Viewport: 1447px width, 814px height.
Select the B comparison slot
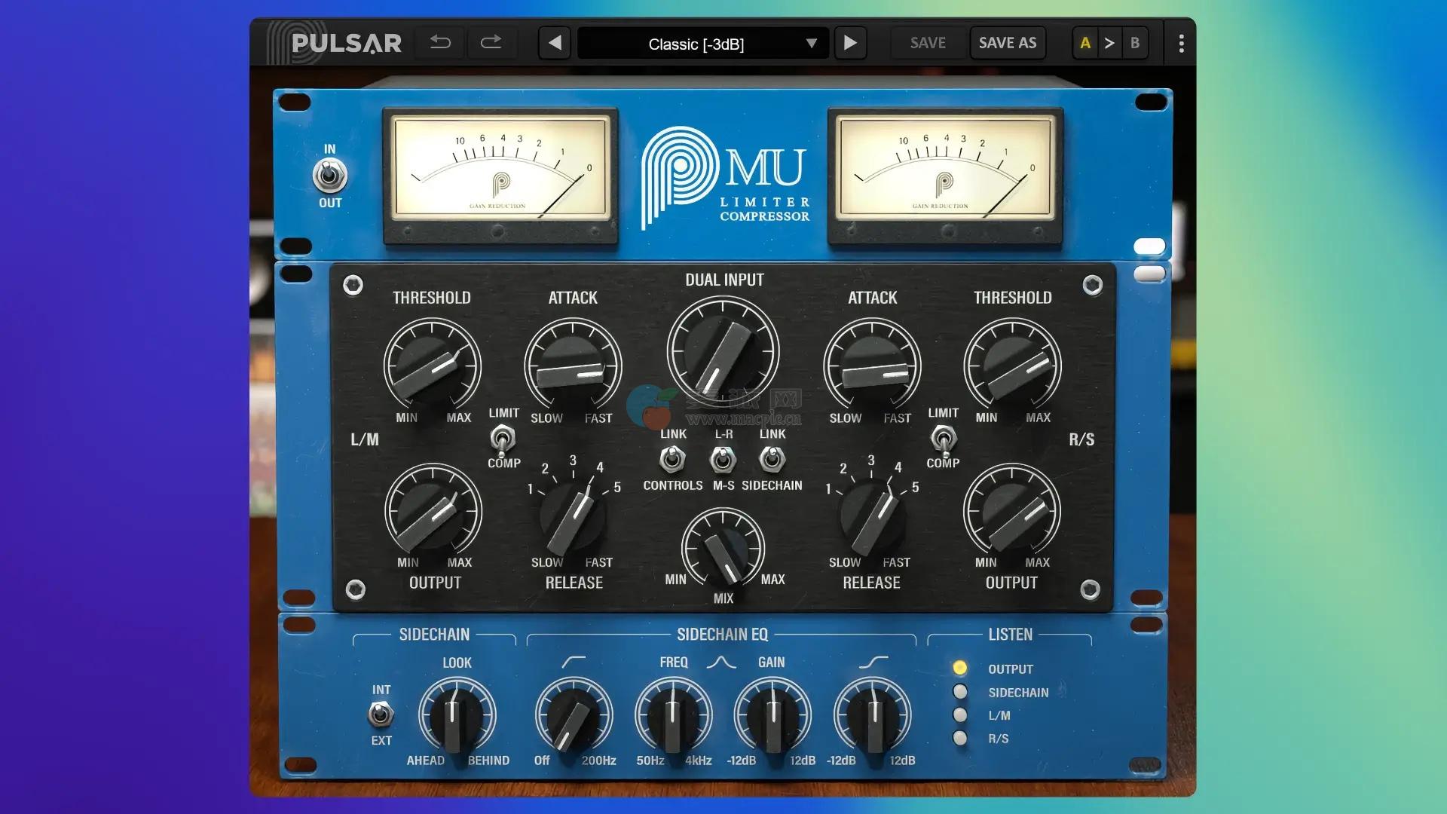[1135, 43]
